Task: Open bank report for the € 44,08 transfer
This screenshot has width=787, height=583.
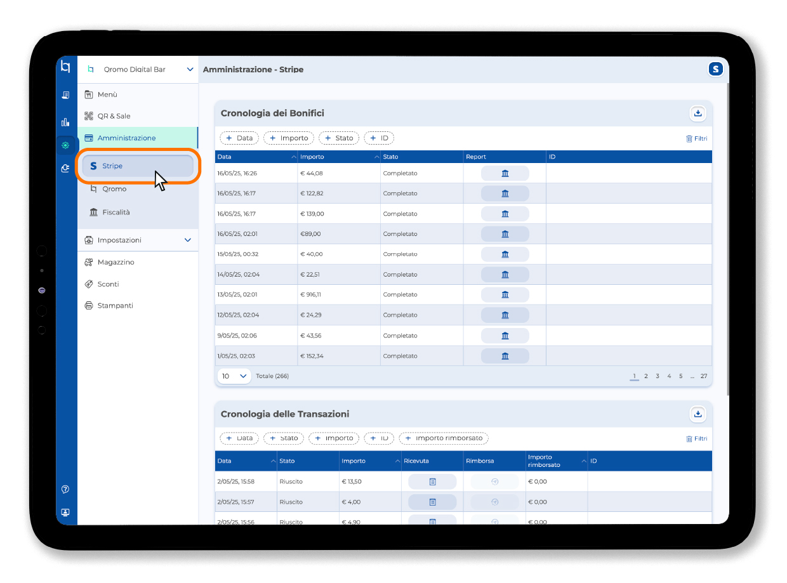Action: [x=505, y=173]
